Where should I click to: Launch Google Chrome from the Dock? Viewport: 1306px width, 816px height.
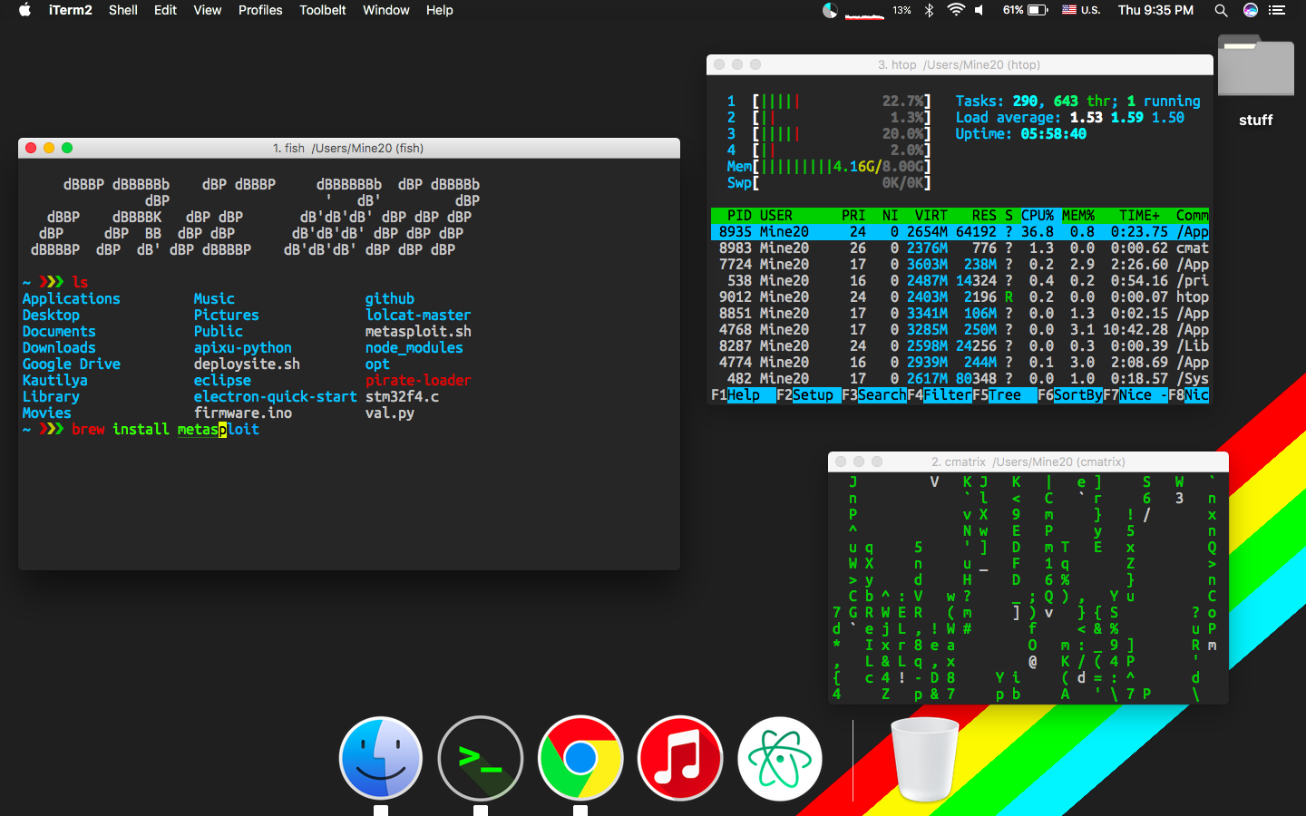580,758
